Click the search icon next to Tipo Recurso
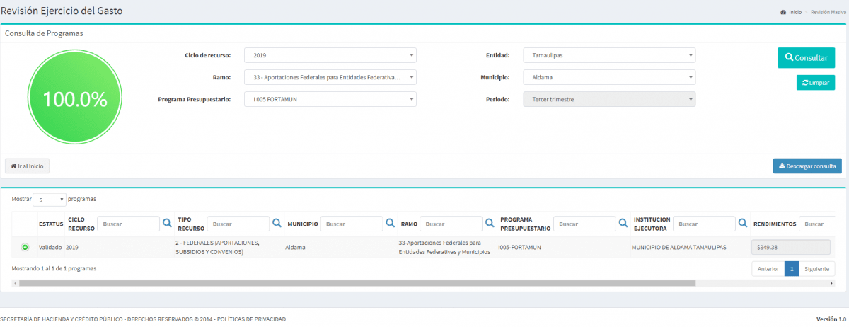 pos(277,224)
